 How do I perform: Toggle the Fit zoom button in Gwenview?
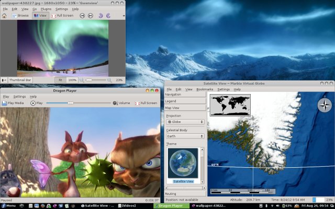tap(60, 80)
